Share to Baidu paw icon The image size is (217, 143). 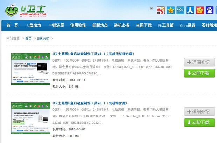[x=210, y=10]
